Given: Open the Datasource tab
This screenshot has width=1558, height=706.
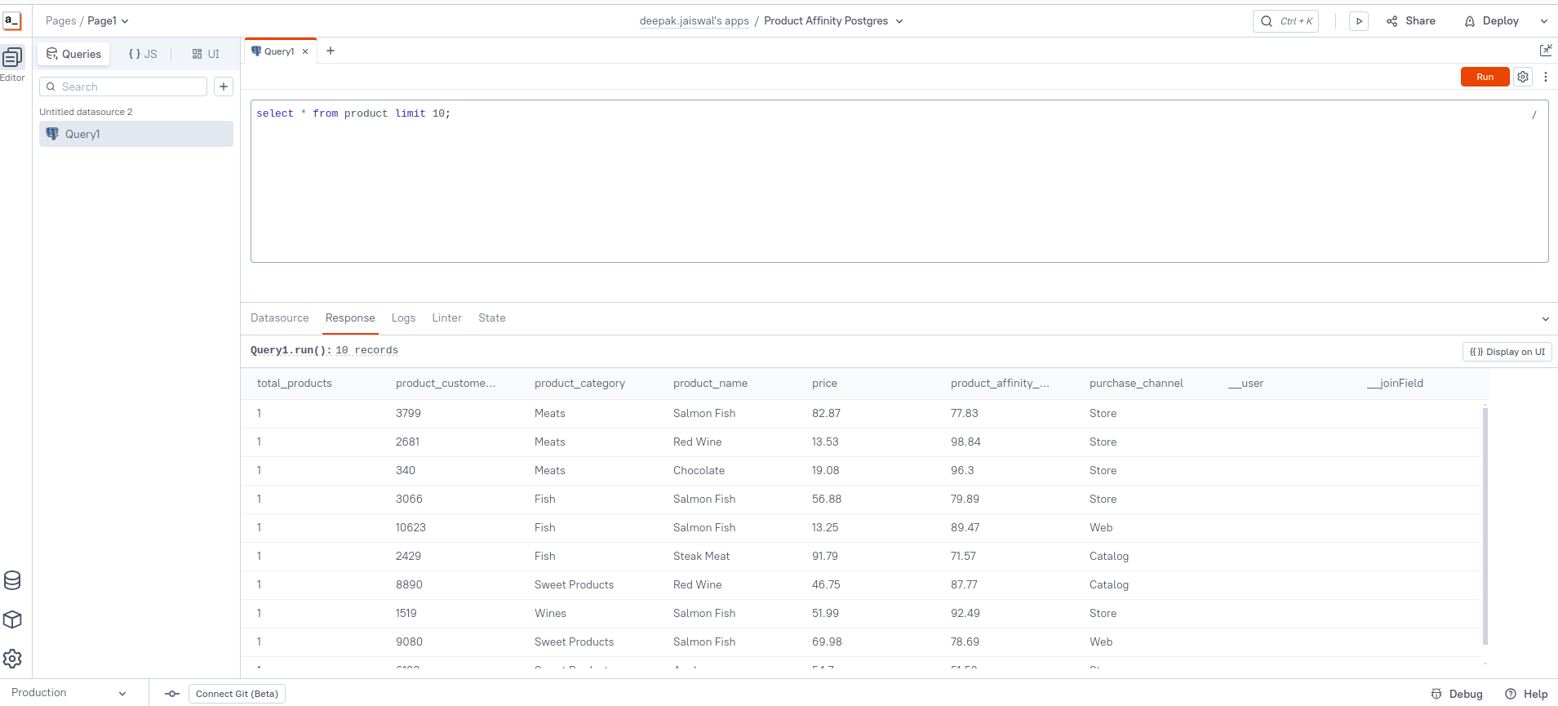Looking at the screenshot, I should tap(280, 318).
